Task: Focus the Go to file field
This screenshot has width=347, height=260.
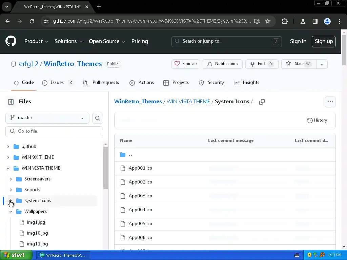Action: click(54, 131)
